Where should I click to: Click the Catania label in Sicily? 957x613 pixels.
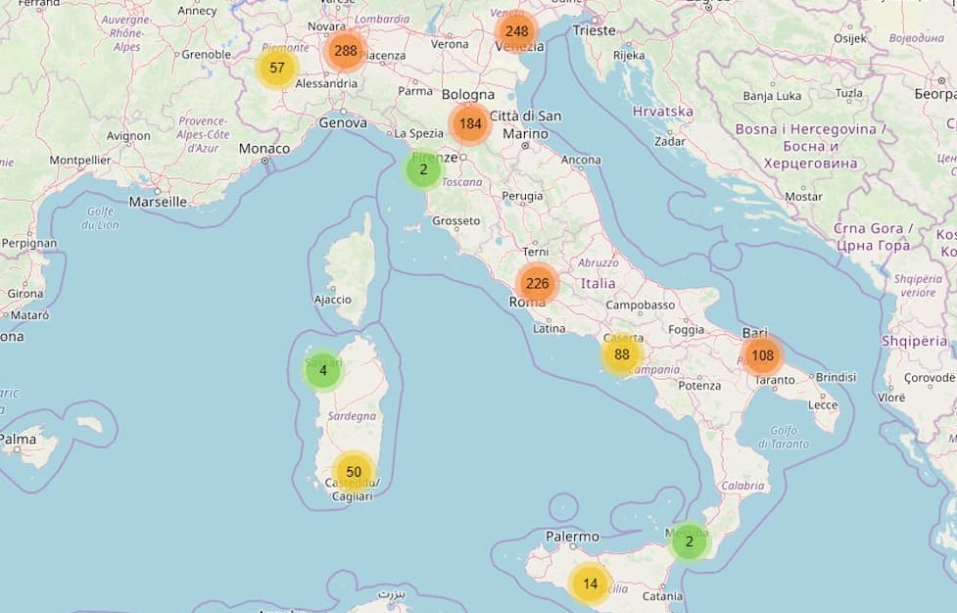(662, 595)
